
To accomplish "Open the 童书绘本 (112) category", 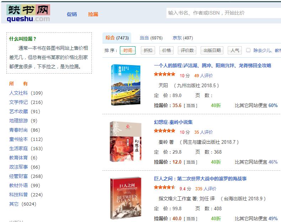I will pos(26,139).
